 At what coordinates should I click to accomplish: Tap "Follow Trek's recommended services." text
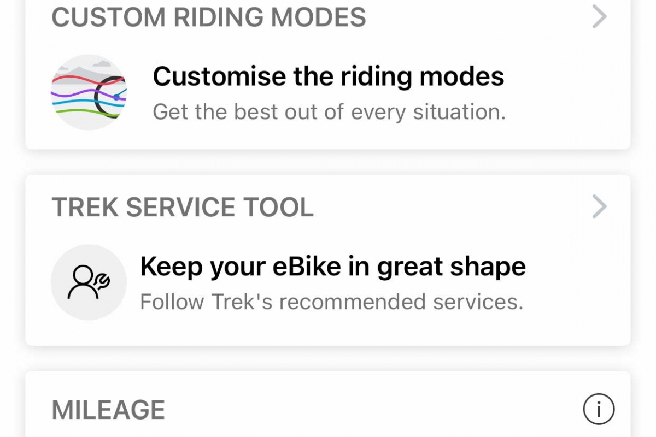tap(331, 302)
